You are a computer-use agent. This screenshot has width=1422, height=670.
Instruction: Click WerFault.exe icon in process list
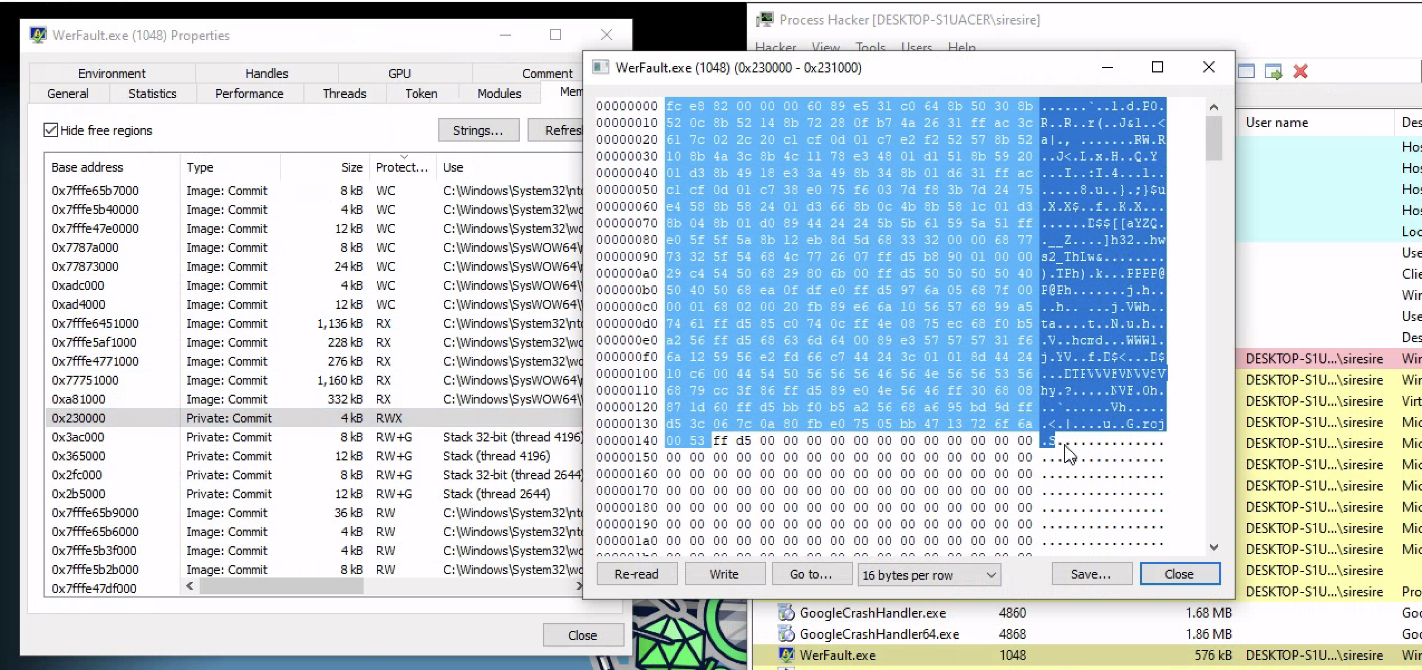(786, 656)
